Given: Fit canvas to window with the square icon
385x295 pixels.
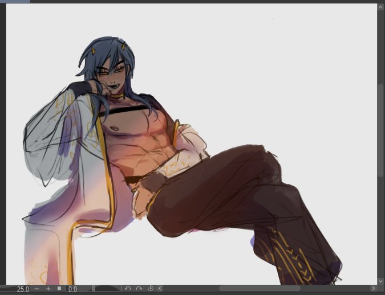Looking at the screenshot, I should [59, 288].
